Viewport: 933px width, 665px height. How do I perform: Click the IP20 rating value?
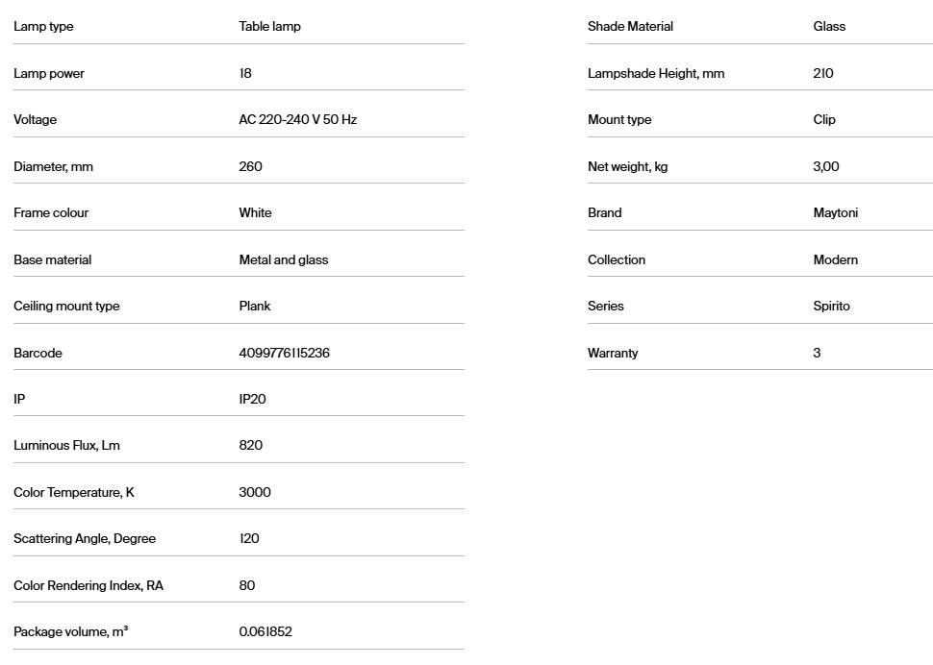point(252,400)
